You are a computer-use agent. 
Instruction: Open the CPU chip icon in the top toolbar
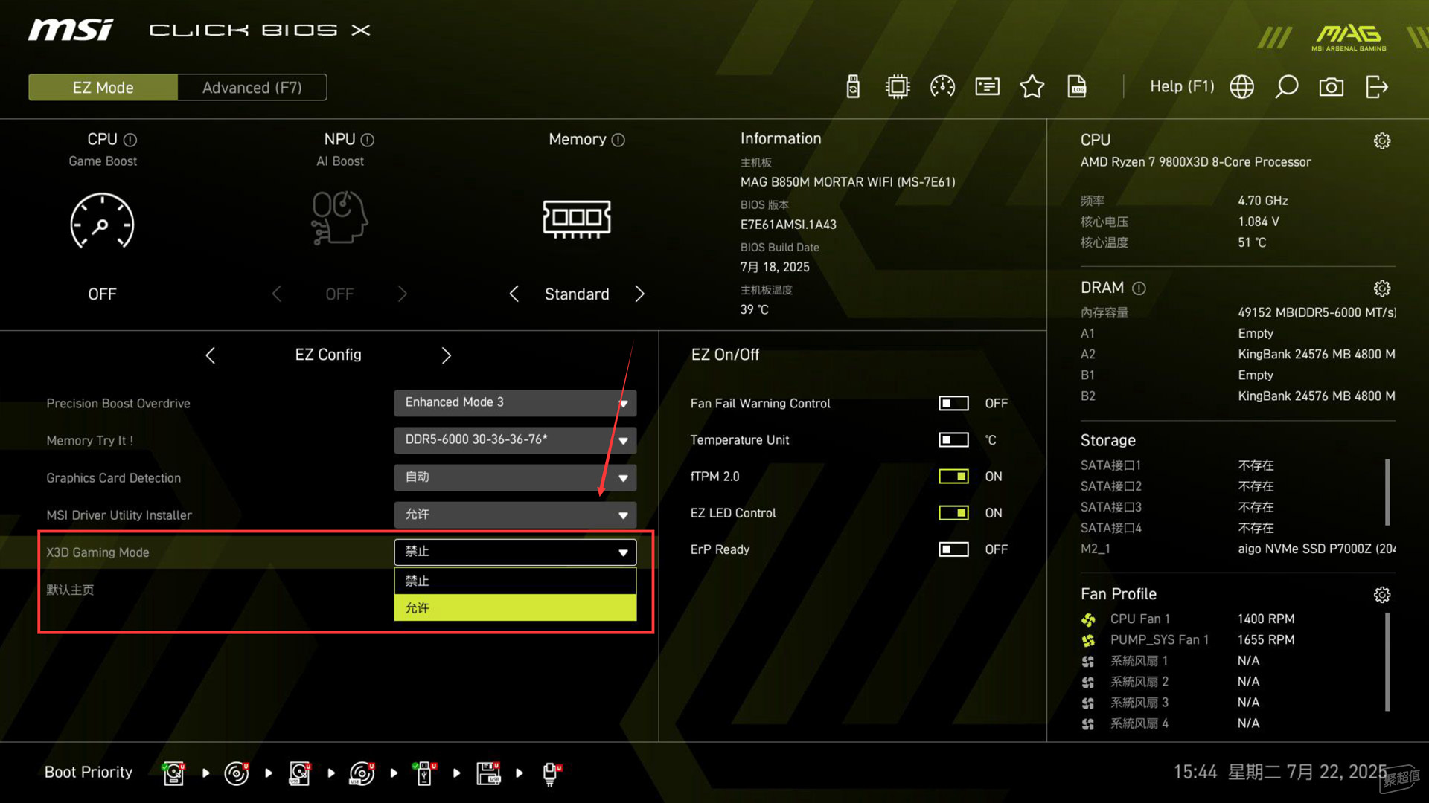tap(898, 87)
